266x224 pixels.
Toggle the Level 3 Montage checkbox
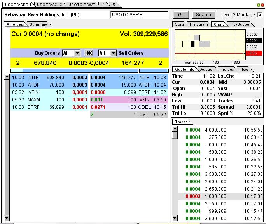pos(260,15)
